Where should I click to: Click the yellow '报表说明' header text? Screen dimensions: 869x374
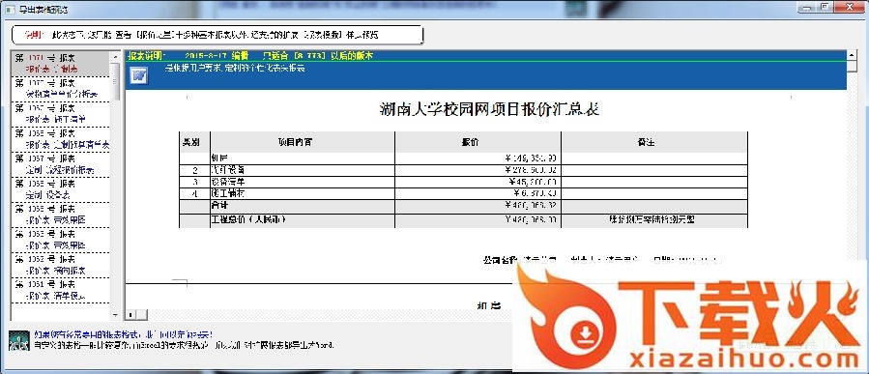coord(146,56)
